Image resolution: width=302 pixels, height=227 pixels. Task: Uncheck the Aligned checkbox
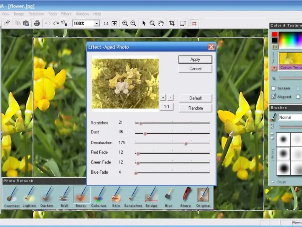pos(273,97)
